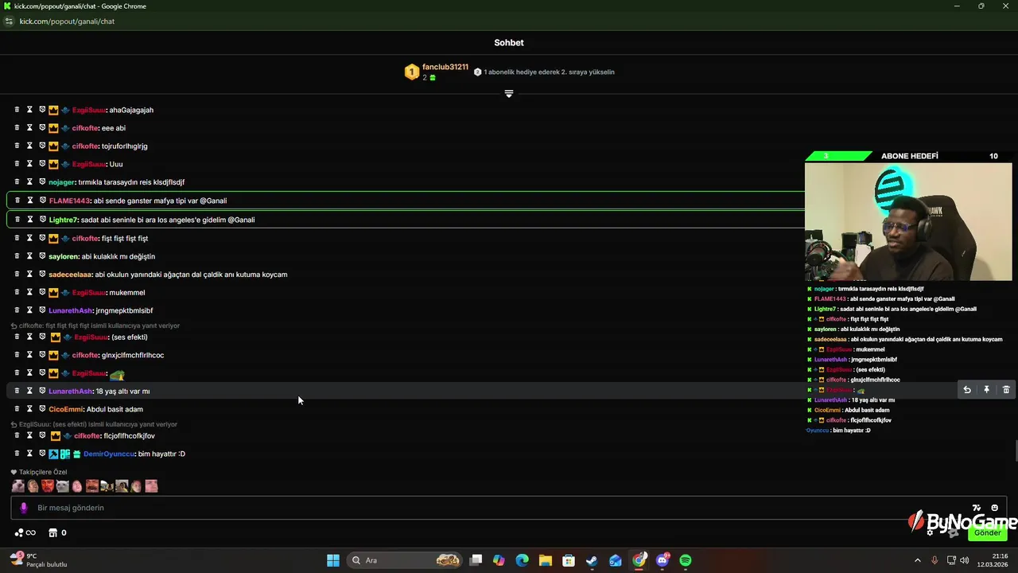Click the taskbar 'Ara' search box
Screen dimensions: 1018x573
click(x=406, y=560)
